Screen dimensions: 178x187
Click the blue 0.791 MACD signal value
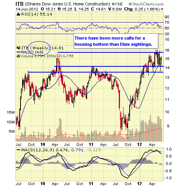[77, 150]
